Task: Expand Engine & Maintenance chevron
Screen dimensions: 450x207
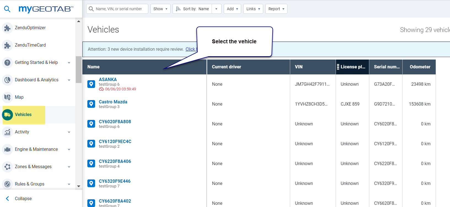Action: [x=69, y=149]
